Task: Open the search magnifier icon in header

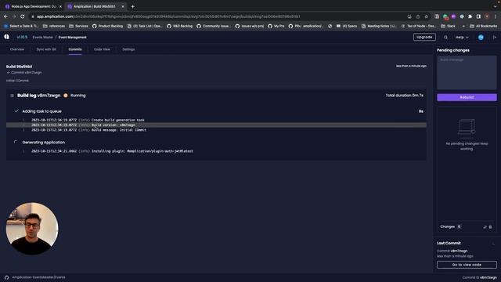Action: (445, 38)
